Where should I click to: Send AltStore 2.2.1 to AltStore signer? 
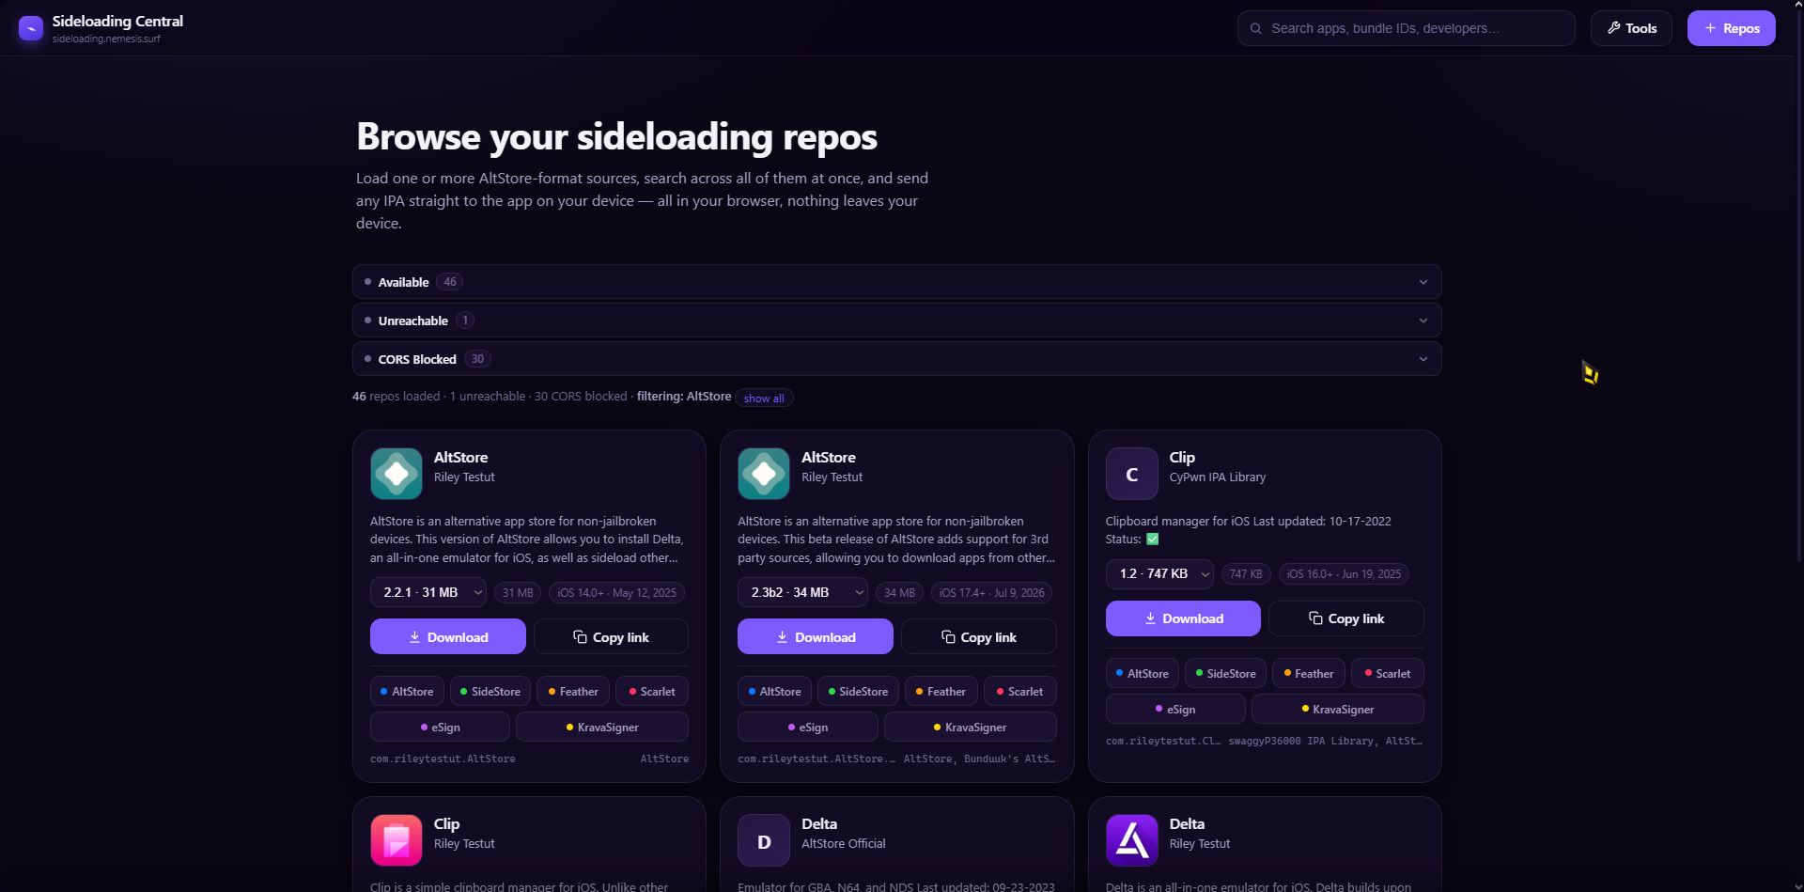click(407, 692)
